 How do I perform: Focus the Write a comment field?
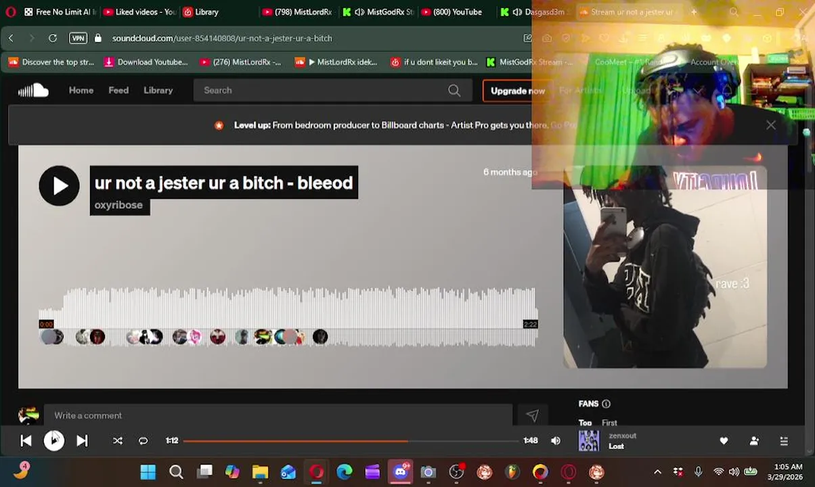278,415
